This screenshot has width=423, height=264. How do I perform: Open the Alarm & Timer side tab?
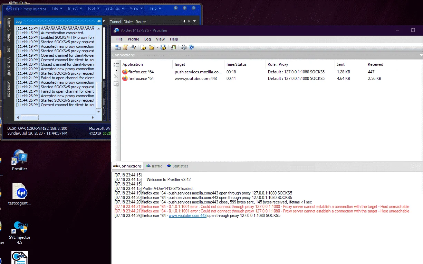click(9, 30)
